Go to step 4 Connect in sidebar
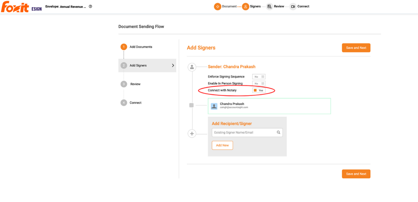This screenshot has height=202, width=418. [x=131, y=103]
